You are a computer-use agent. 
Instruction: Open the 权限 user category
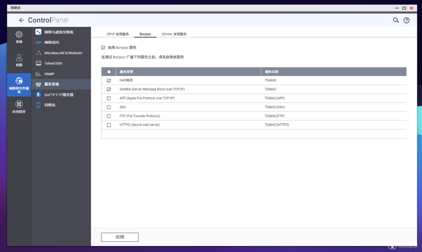click(19, 61)
